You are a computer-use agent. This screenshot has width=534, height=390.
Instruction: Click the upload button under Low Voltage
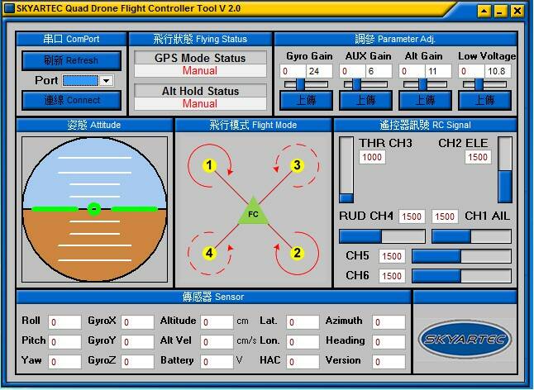[x=484, y=100]
